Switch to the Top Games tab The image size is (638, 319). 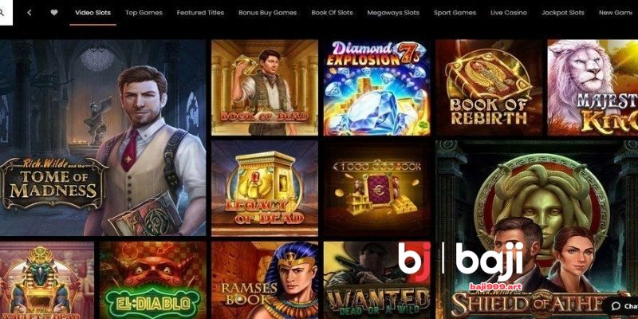144,13
